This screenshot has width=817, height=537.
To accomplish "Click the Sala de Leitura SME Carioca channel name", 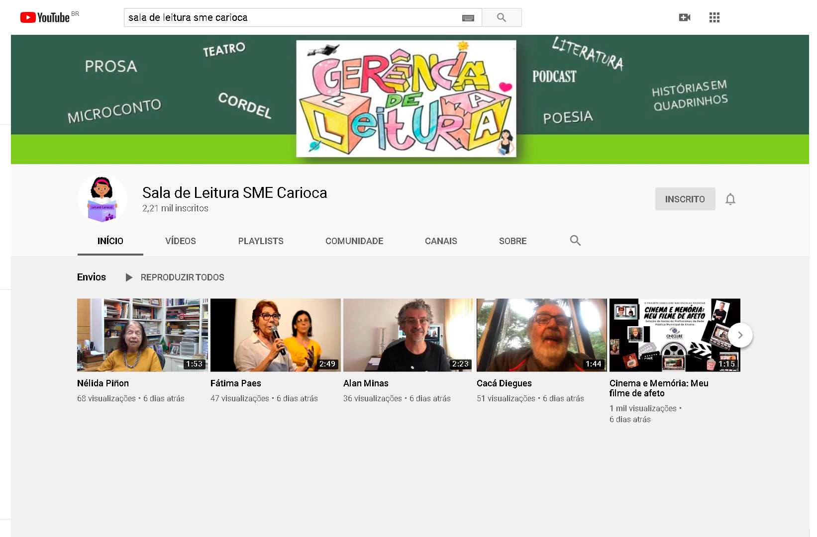I will (235, 193).
